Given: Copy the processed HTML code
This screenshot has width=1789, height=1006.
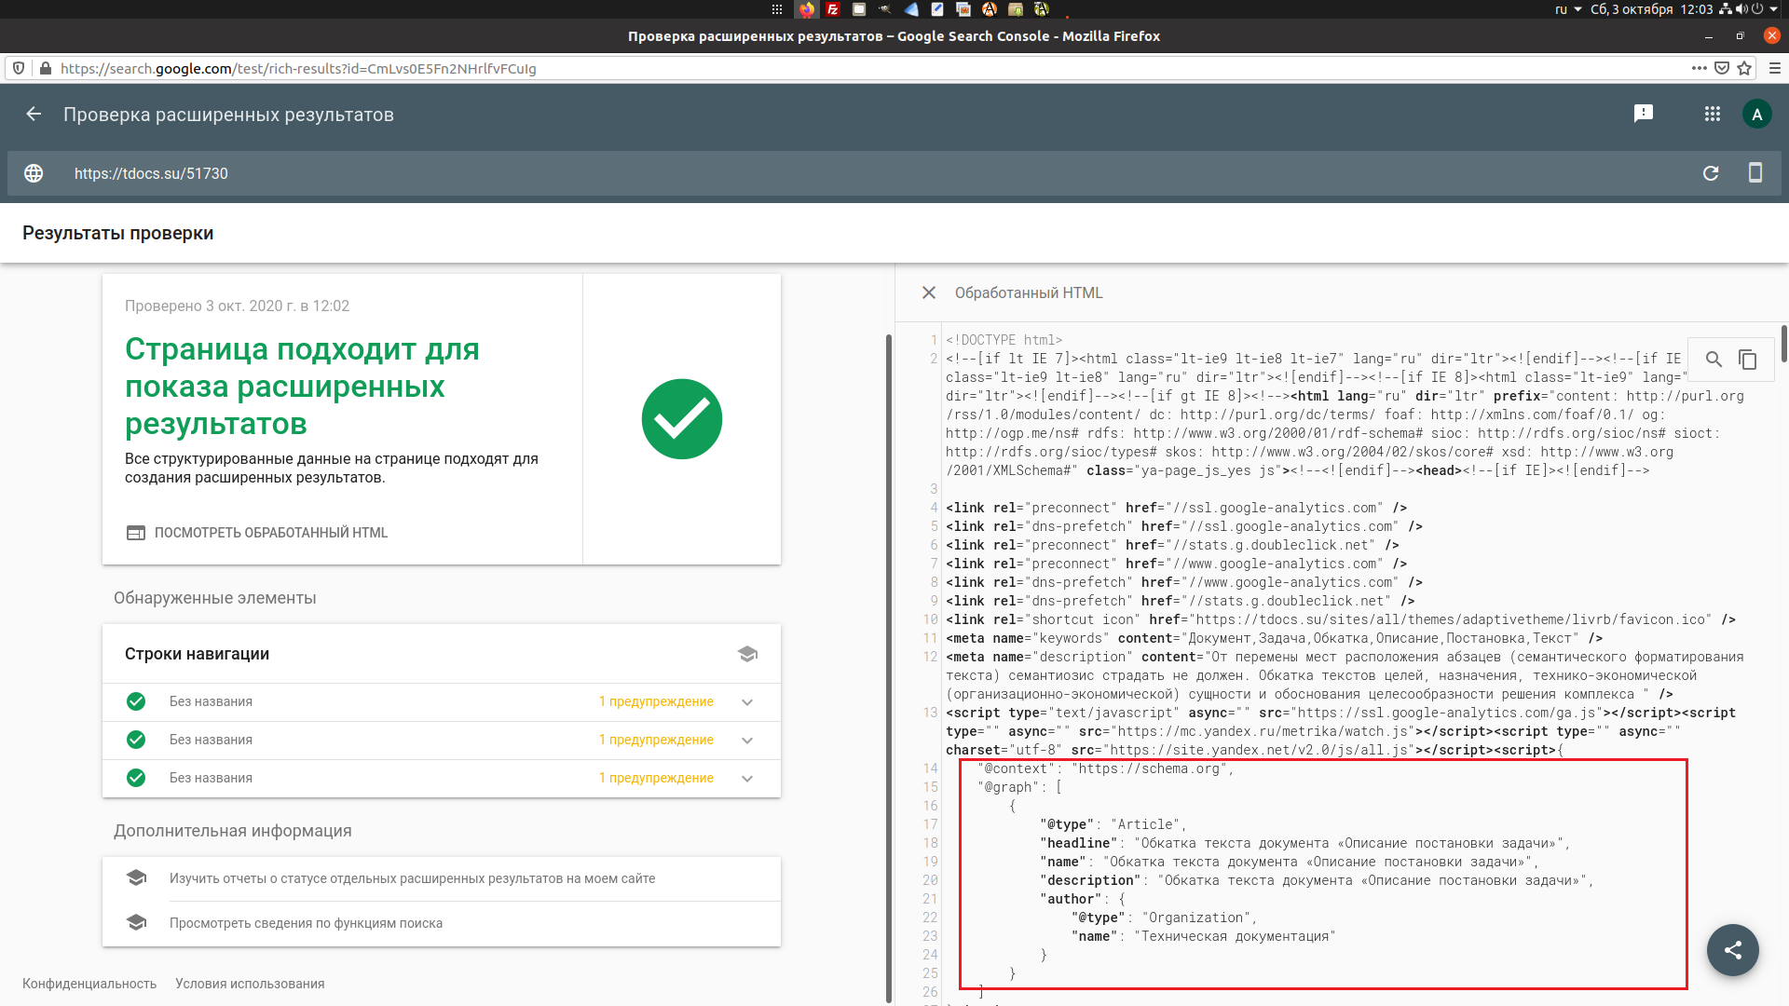Looking at the screenshot, I should click(x=1748, y=360).
